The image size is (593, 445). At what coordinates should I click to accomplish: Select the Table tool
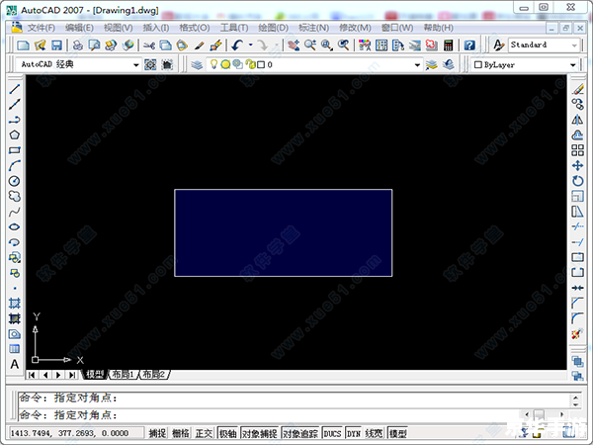click(15, 349)
